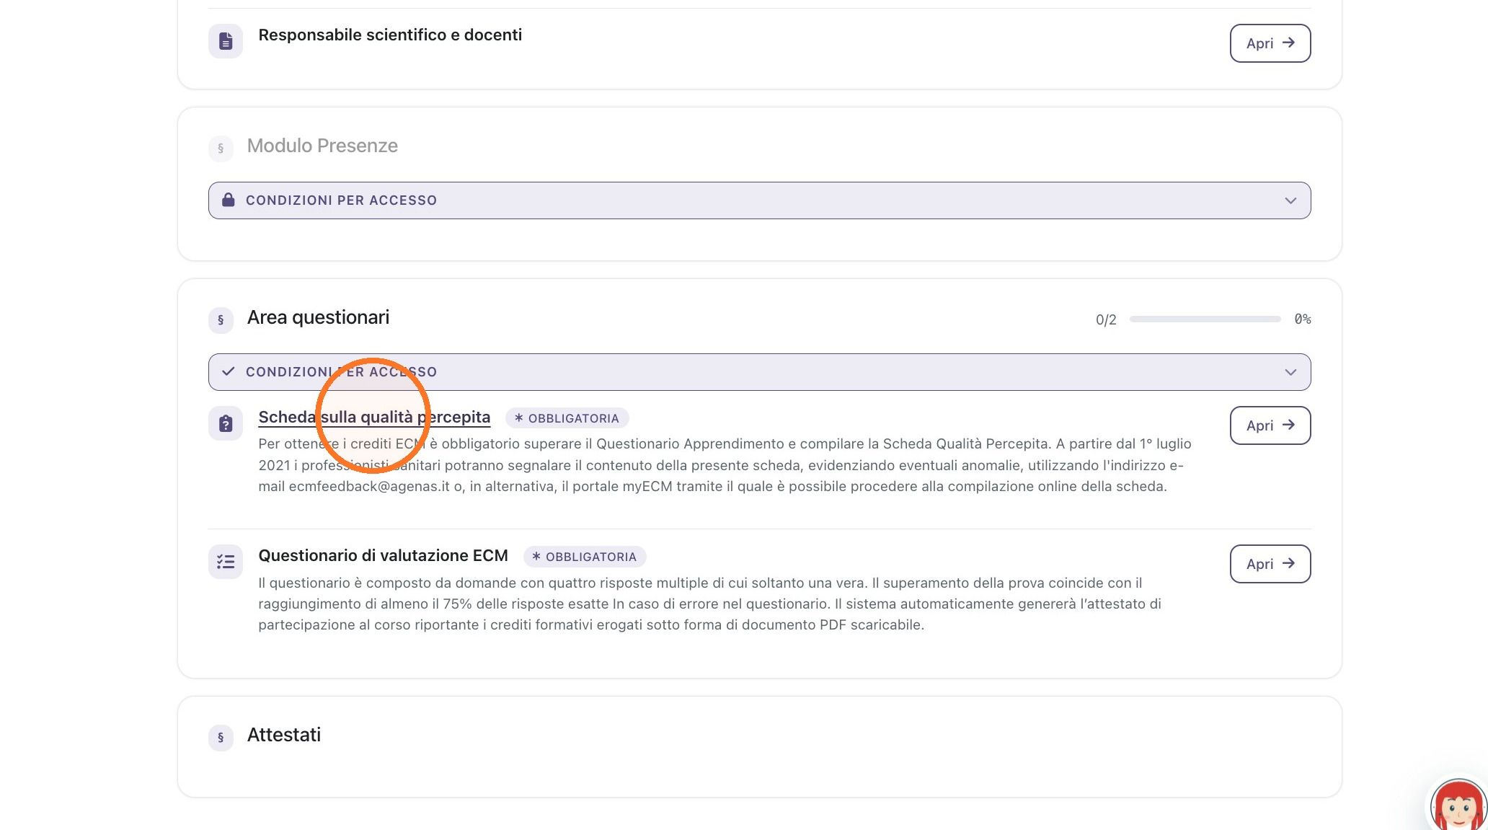
Task: Click the section icon next to Area questionari
Action: point(221,319)
